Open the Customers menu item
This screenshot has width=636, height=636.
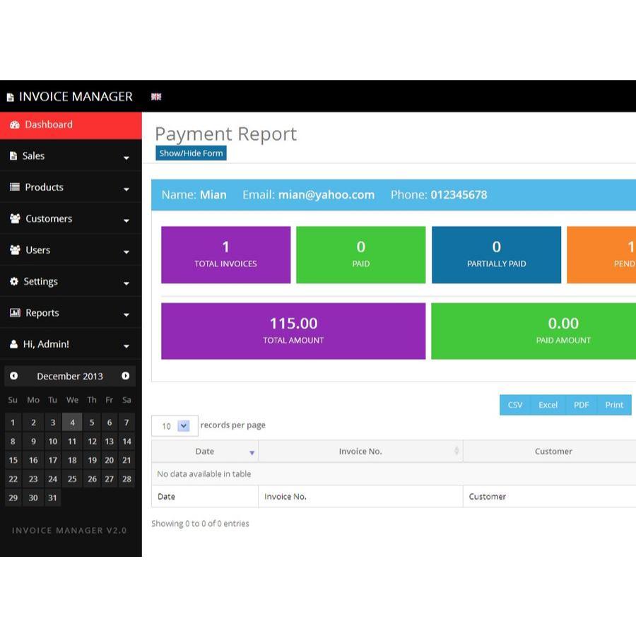tap(71, 218)
